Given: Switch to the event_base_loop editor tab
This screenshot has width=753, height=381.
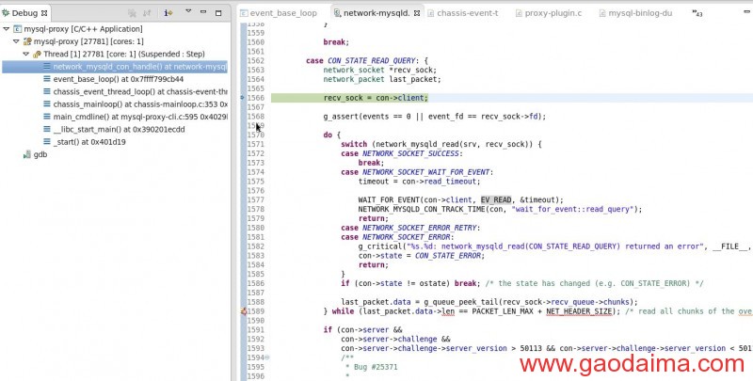Looking at the screenshot, I should (x=279, y=13).
